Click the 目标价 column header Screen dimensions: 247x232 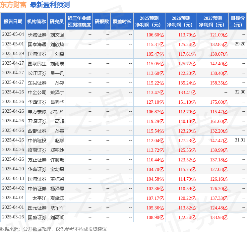[238, 22]
